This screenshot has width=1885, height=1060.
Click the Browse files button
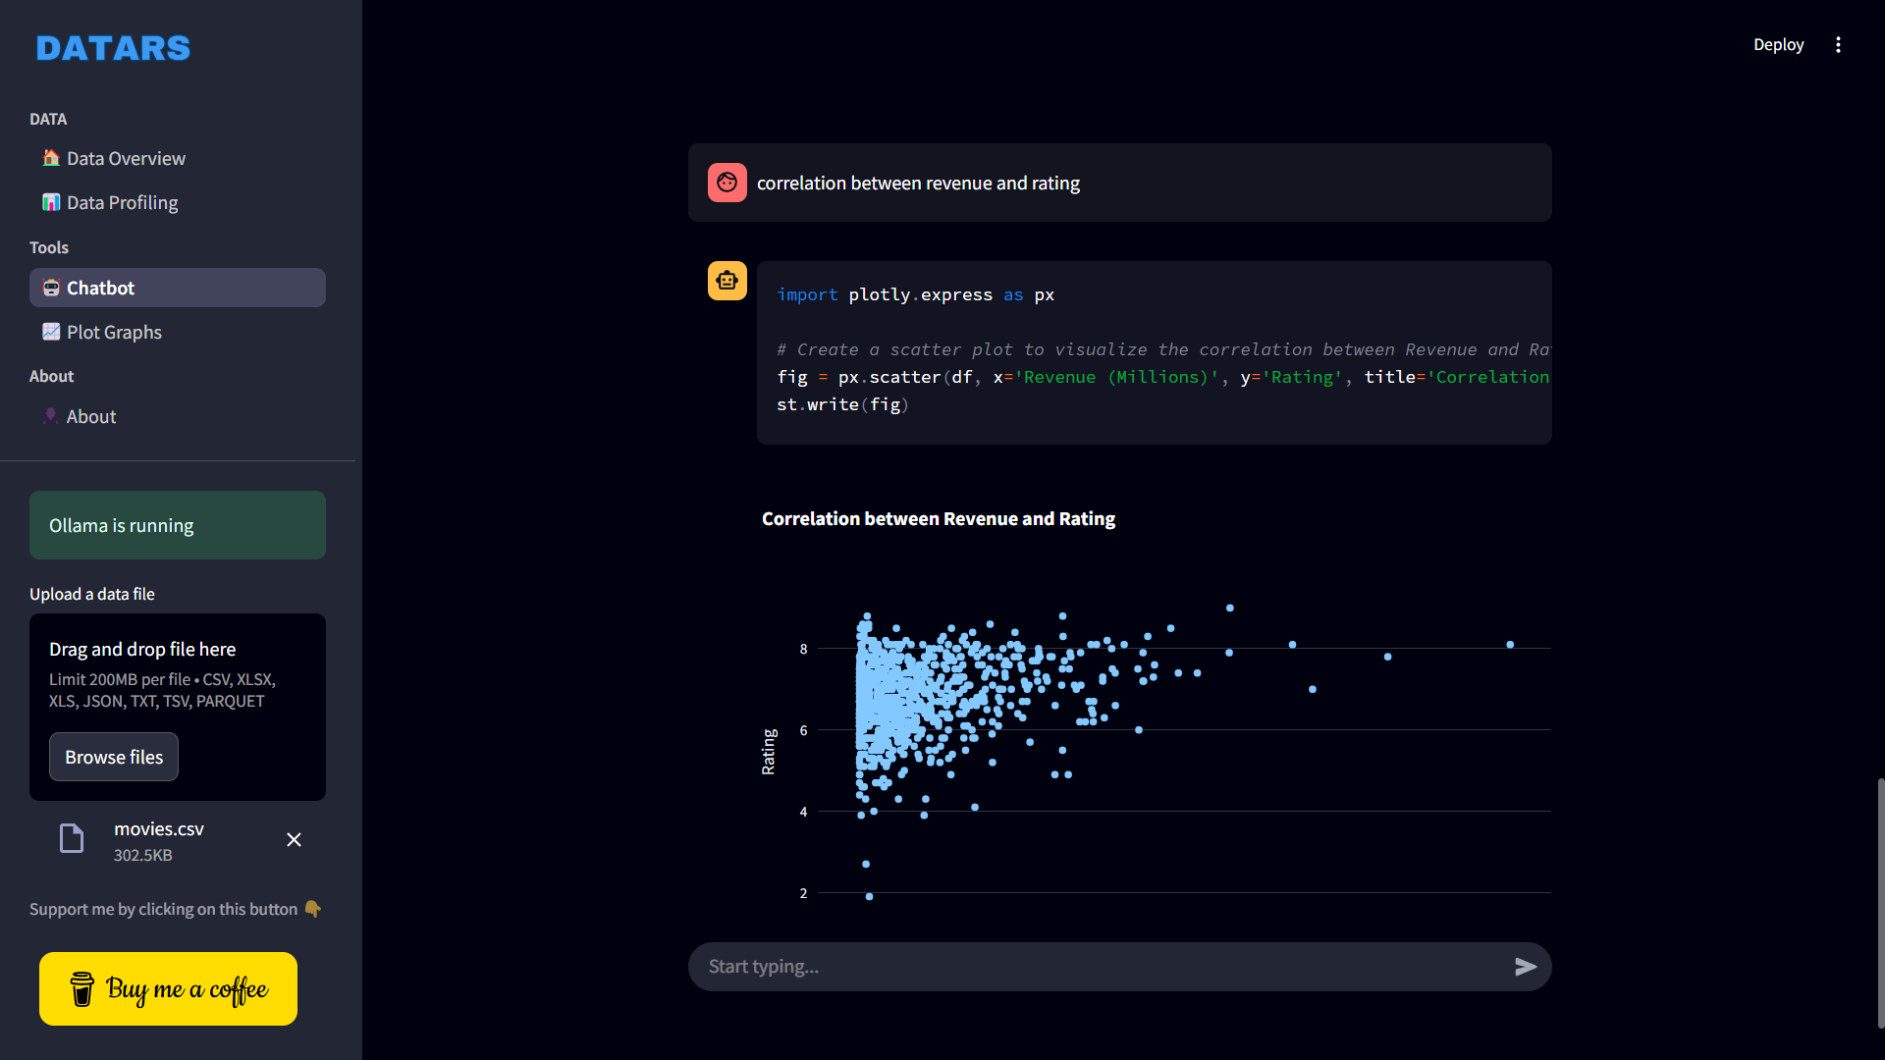pyautogui.click(x=114, y=758)
